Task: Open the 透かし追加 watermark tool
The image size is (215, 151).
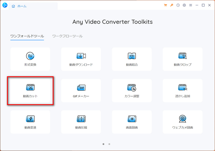Action: pos(182,91)
